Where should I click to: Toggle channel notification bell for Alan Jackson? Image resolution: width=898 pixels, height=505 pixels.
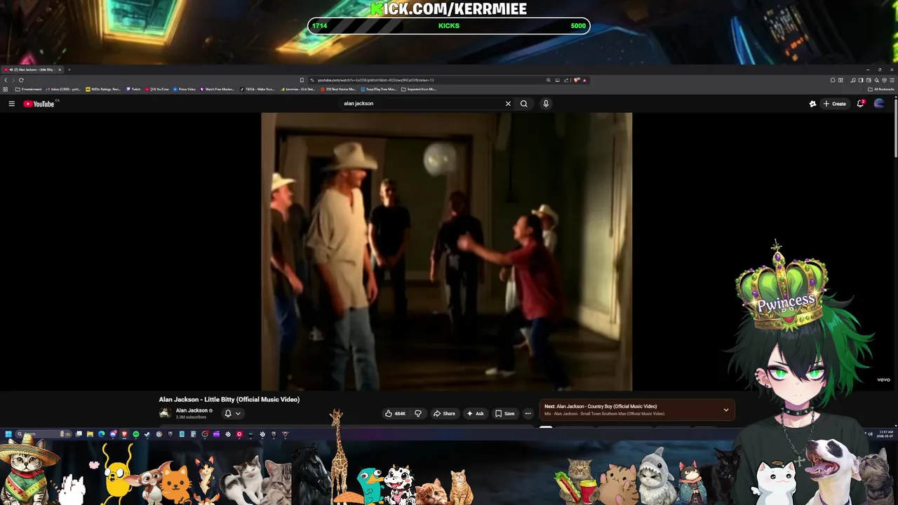pos(232,414)
